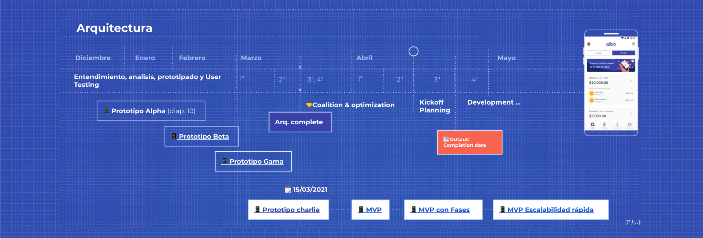Viewport: 703px width, 238px height.
Task: Open the Prototipo Beta link
Action: pyautogui.click(x=204, y=136)
